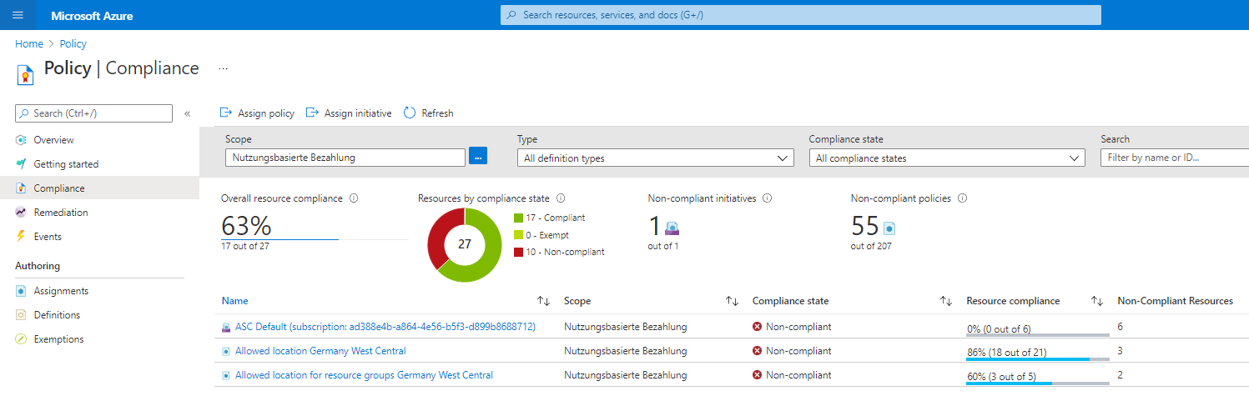
Task: Click green Compliant legend swatch
Action: click(x=518, y=218)
